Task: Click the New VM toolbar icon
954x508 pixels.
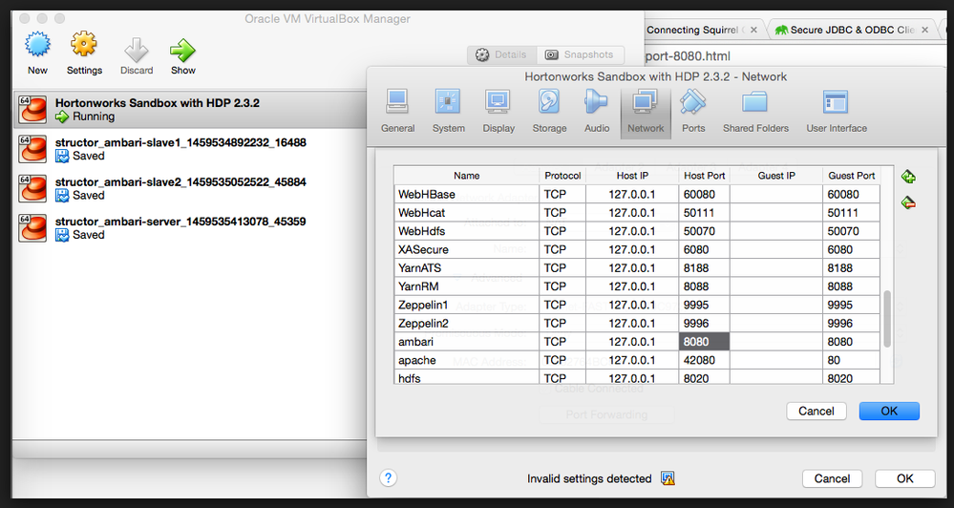Action: [x=37, y=48]
